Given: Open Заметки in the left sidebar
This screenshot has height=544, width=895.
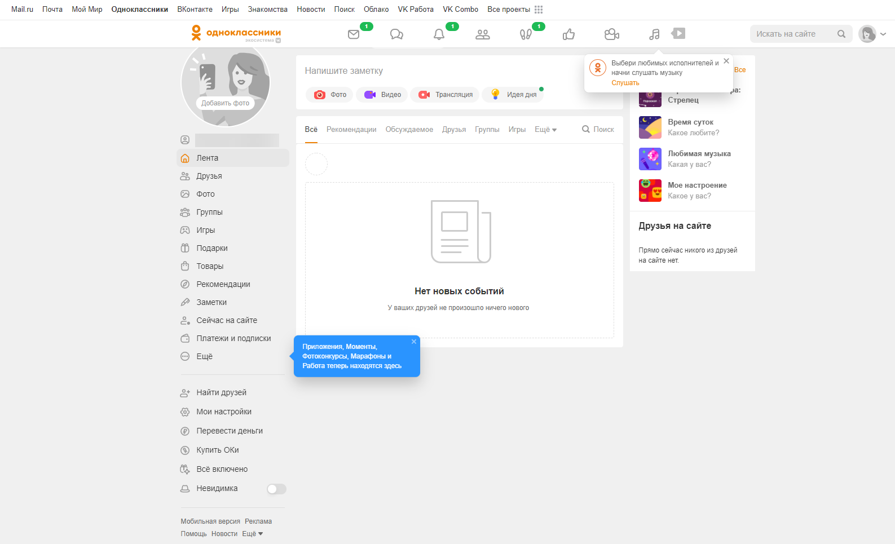Looking at the screenshot, I should point(233,302).
